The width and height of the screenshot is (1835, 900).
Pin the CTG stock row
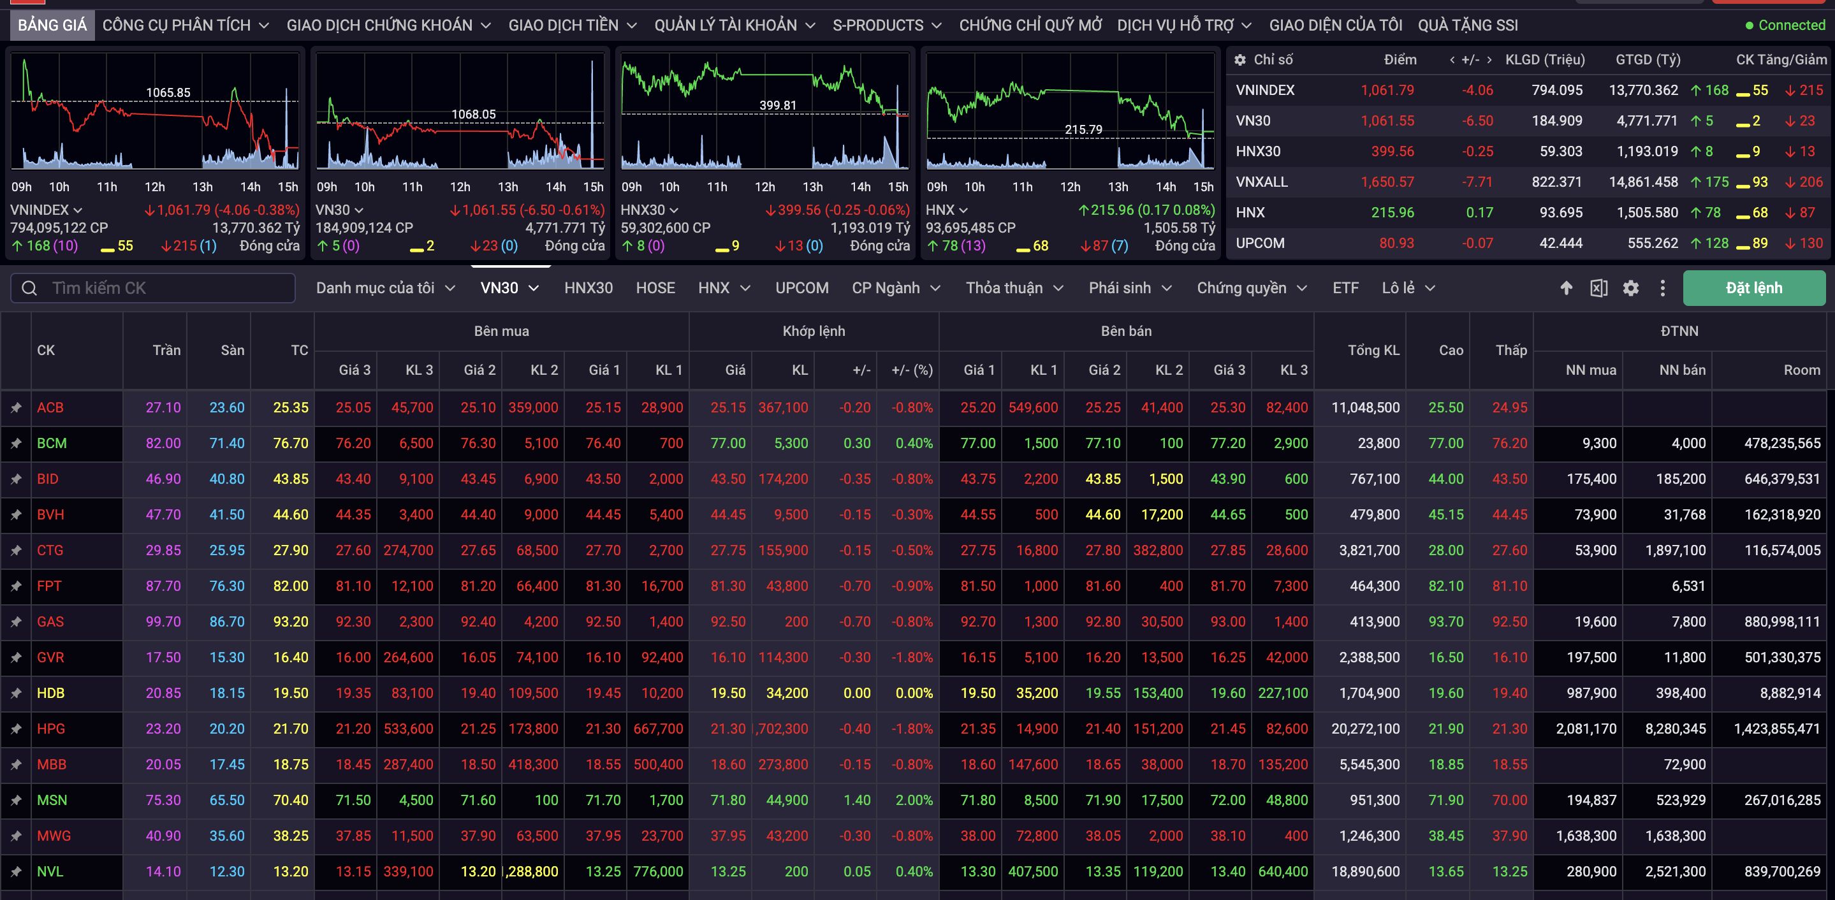(16, 549)
